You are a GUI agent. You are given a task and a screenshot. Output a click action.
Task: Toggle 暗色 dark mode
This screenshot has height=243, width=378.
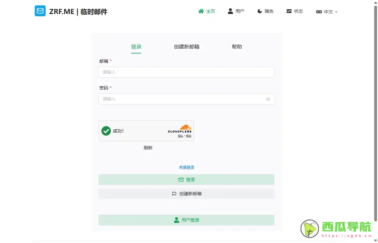[x=265, y=11]
